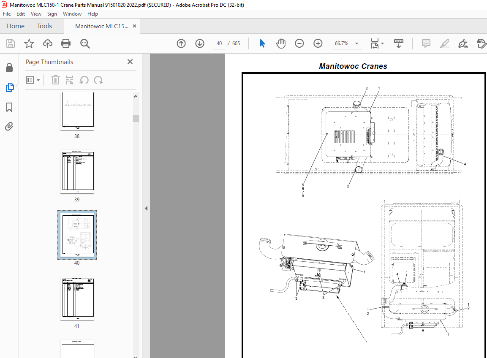The width and height of the screenshot is (487, 358).
Task: Close the Manitowoc document tab
Action: click(134, 26)
